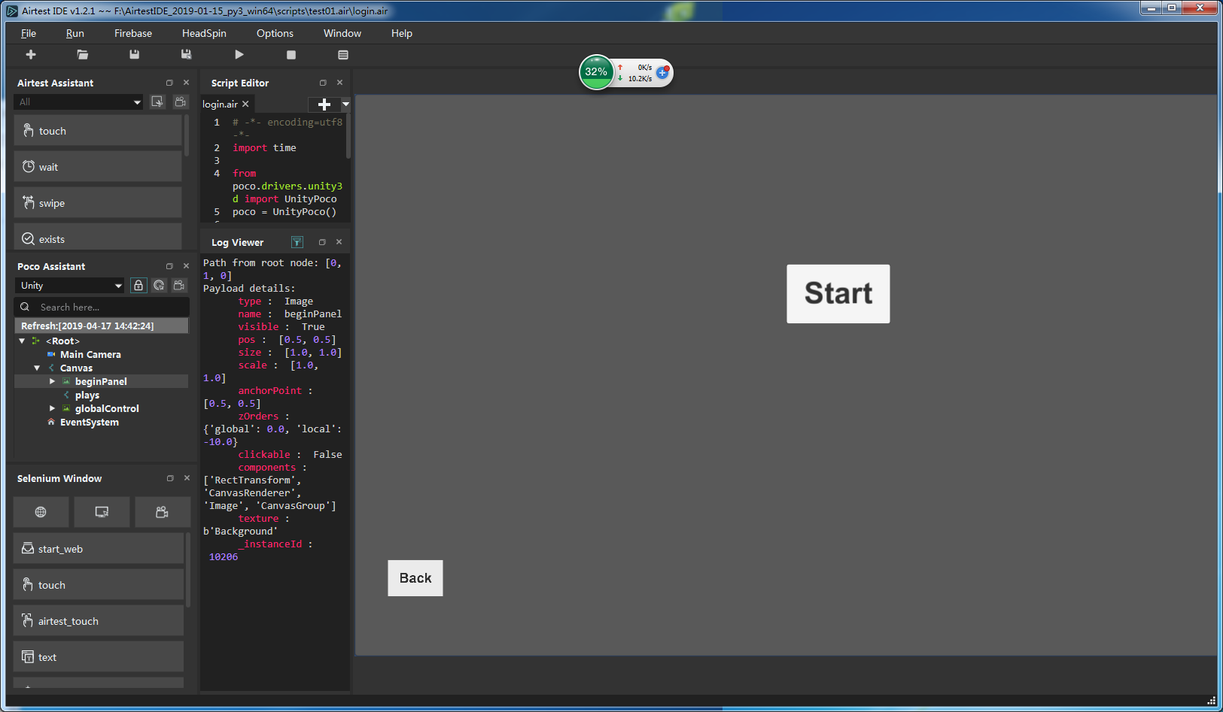Select the login.air tab in Script Editor

click(221, 104)
